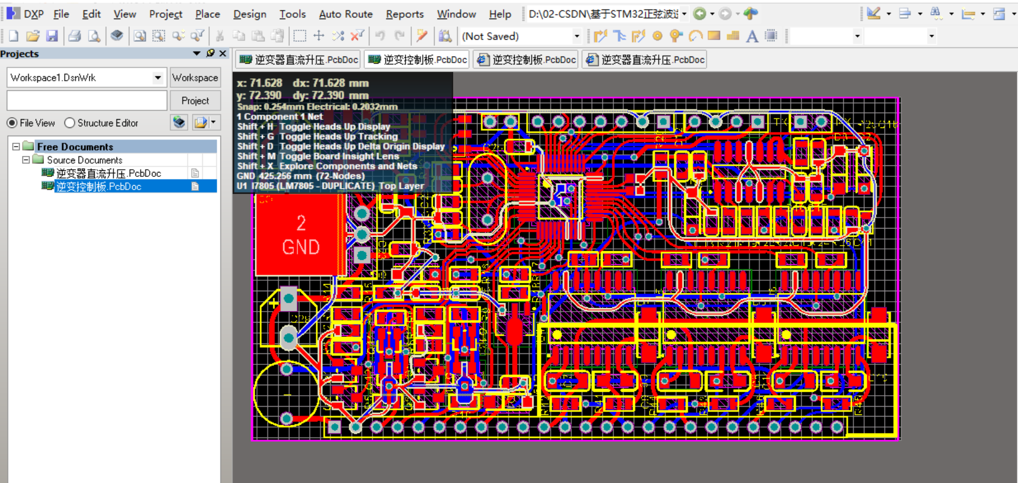Select Interactive Differential Pair Routing tool

(x=638, y=36)
